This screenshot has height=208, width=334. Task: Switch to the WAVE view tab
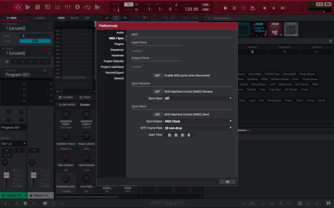point(74,18)
